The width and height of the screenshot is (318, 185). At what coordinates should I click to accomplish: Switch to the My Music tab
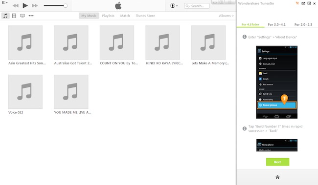(89, 16)
